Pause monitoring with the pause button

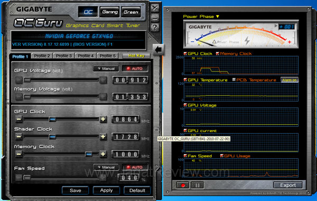[x=197, y=185]
